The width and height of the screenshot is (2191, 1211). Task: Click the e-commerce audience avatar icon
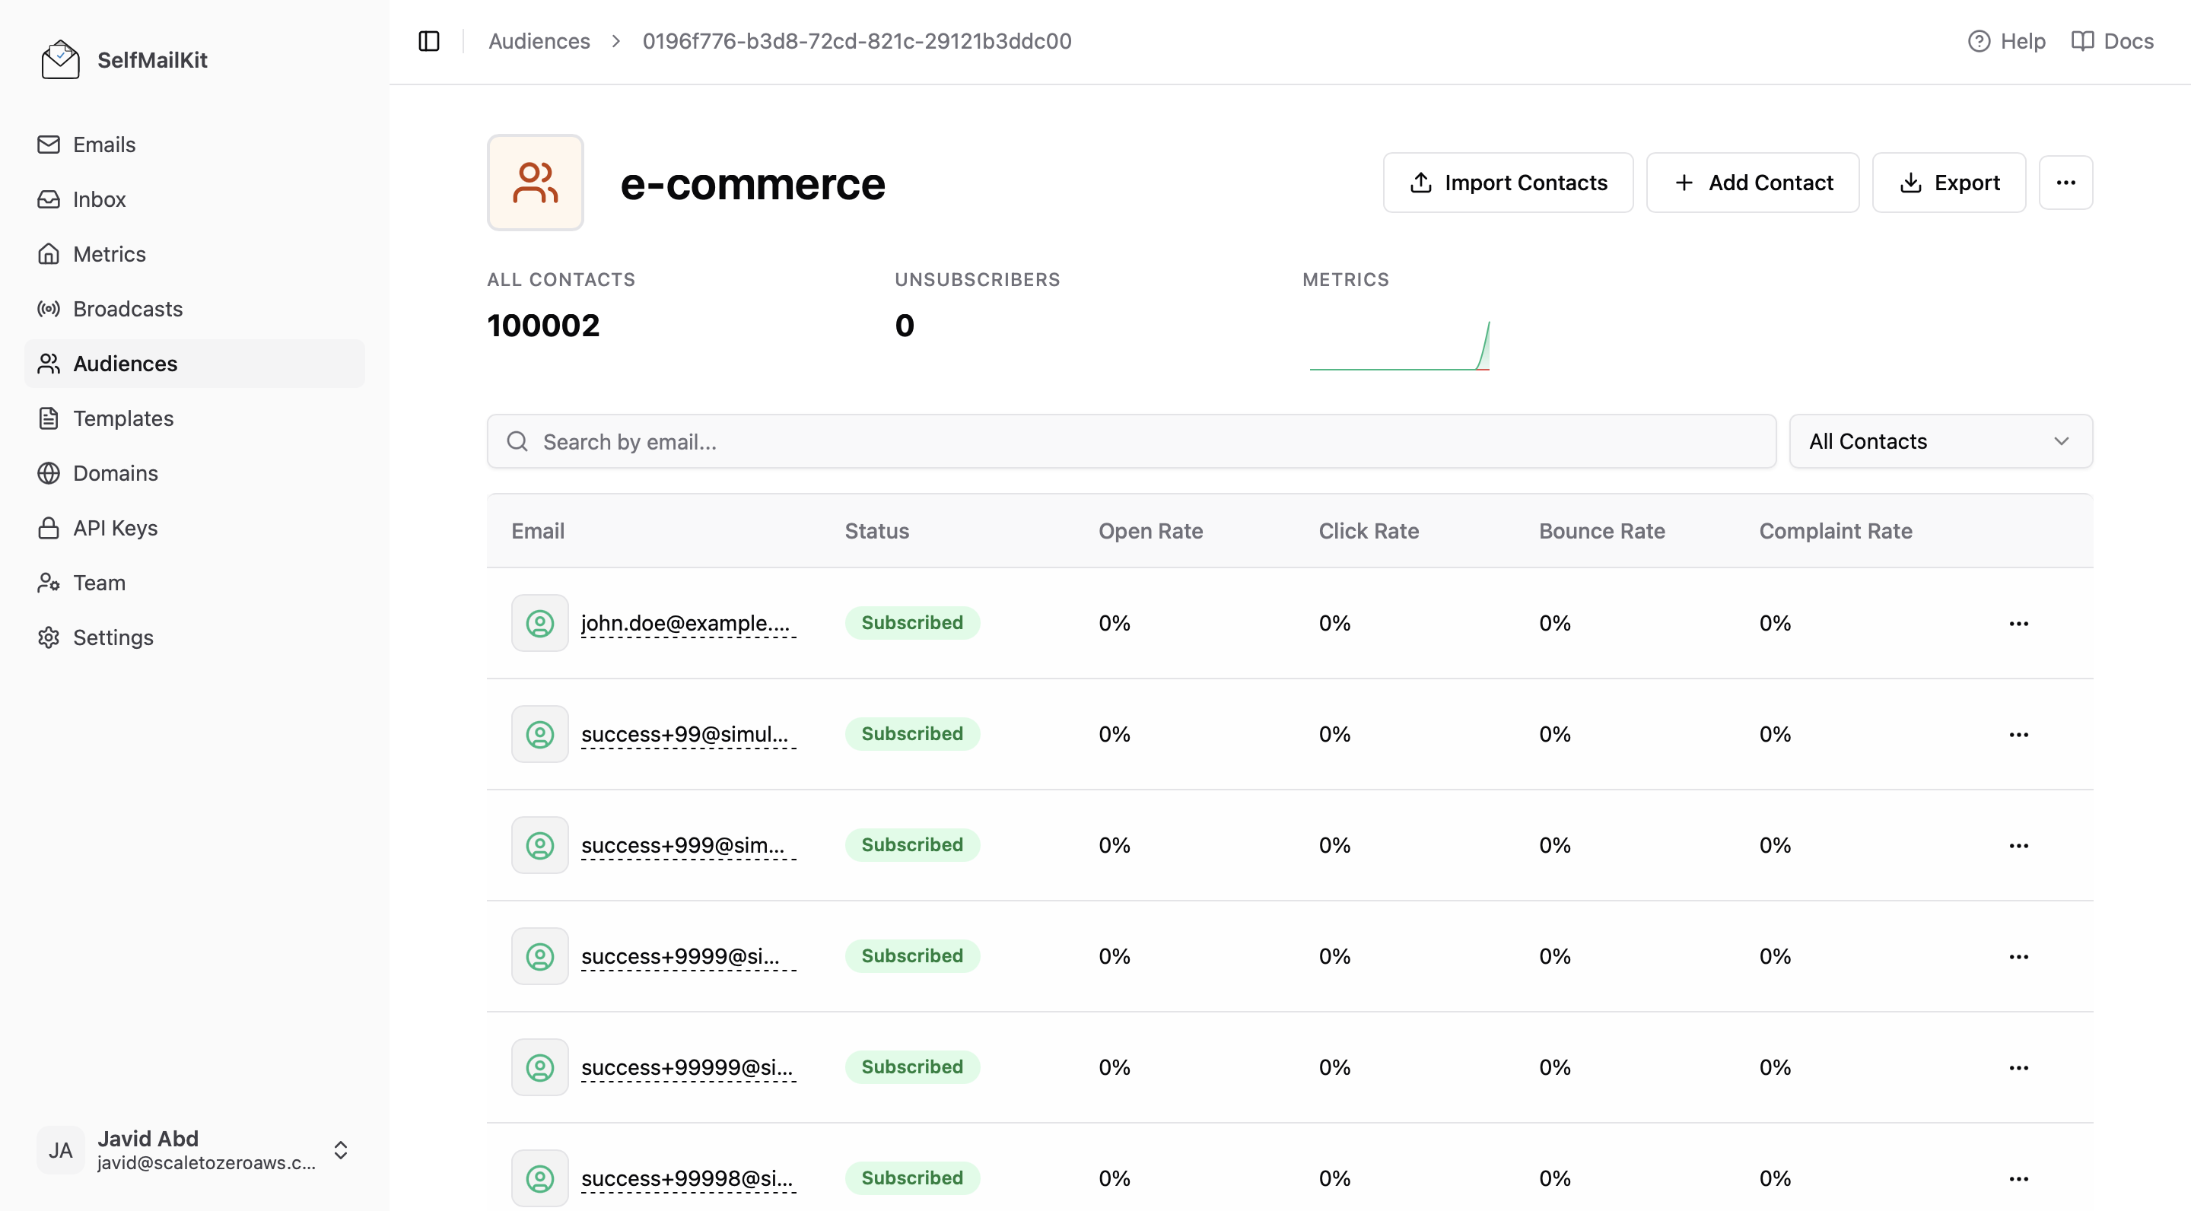click(x=535, y=183)
